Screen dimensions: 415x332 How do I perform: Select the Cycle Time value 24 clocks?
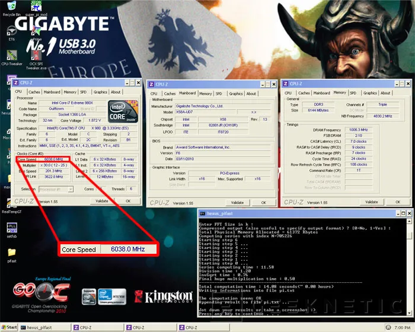tap(359, 159)
